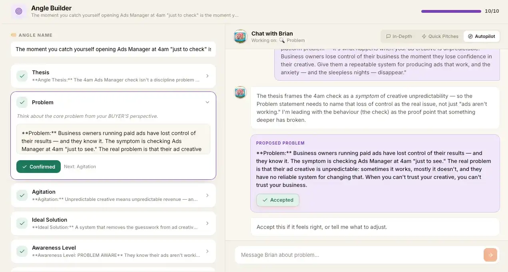508x272 pixels.
Task: Switch to the Quick Pitches tab
Action: pyautogui.click(x=440, y=36)
